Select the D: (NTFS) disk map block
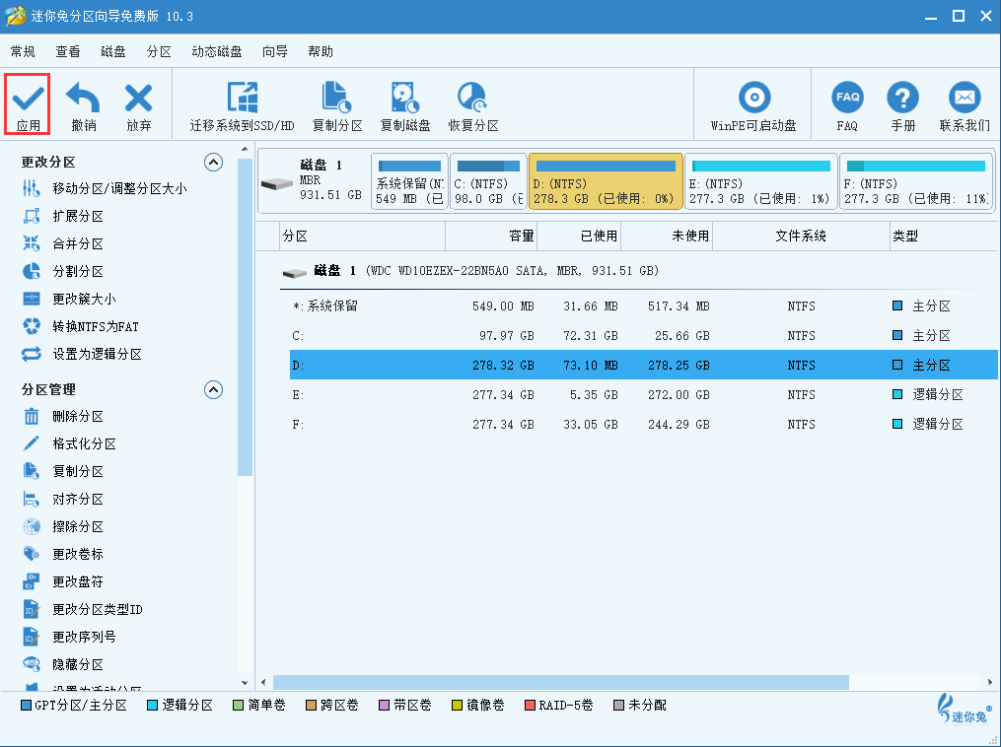This screenshot has width=1001, height=747. click(x=606, y=181)
